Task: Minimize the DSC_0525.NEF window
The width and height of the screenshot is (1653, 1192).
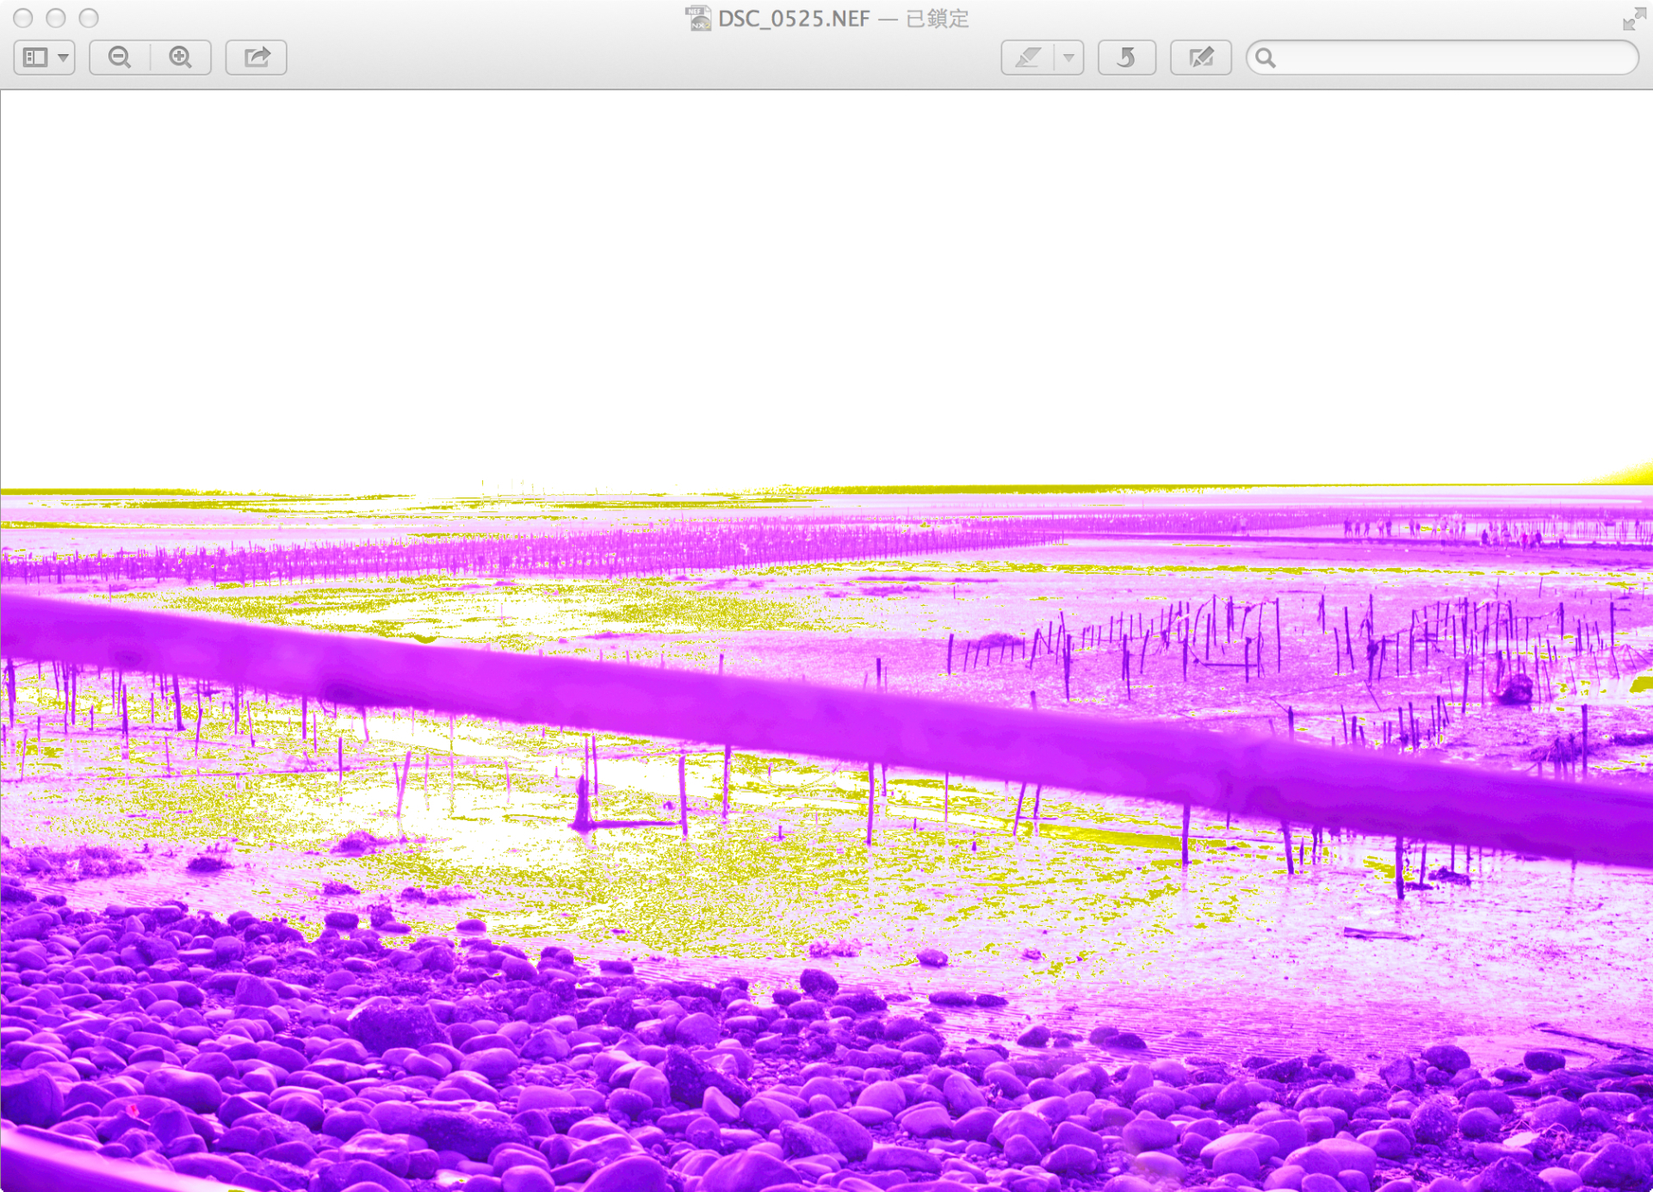Action: pyautogui.click(x=56, y=18)
